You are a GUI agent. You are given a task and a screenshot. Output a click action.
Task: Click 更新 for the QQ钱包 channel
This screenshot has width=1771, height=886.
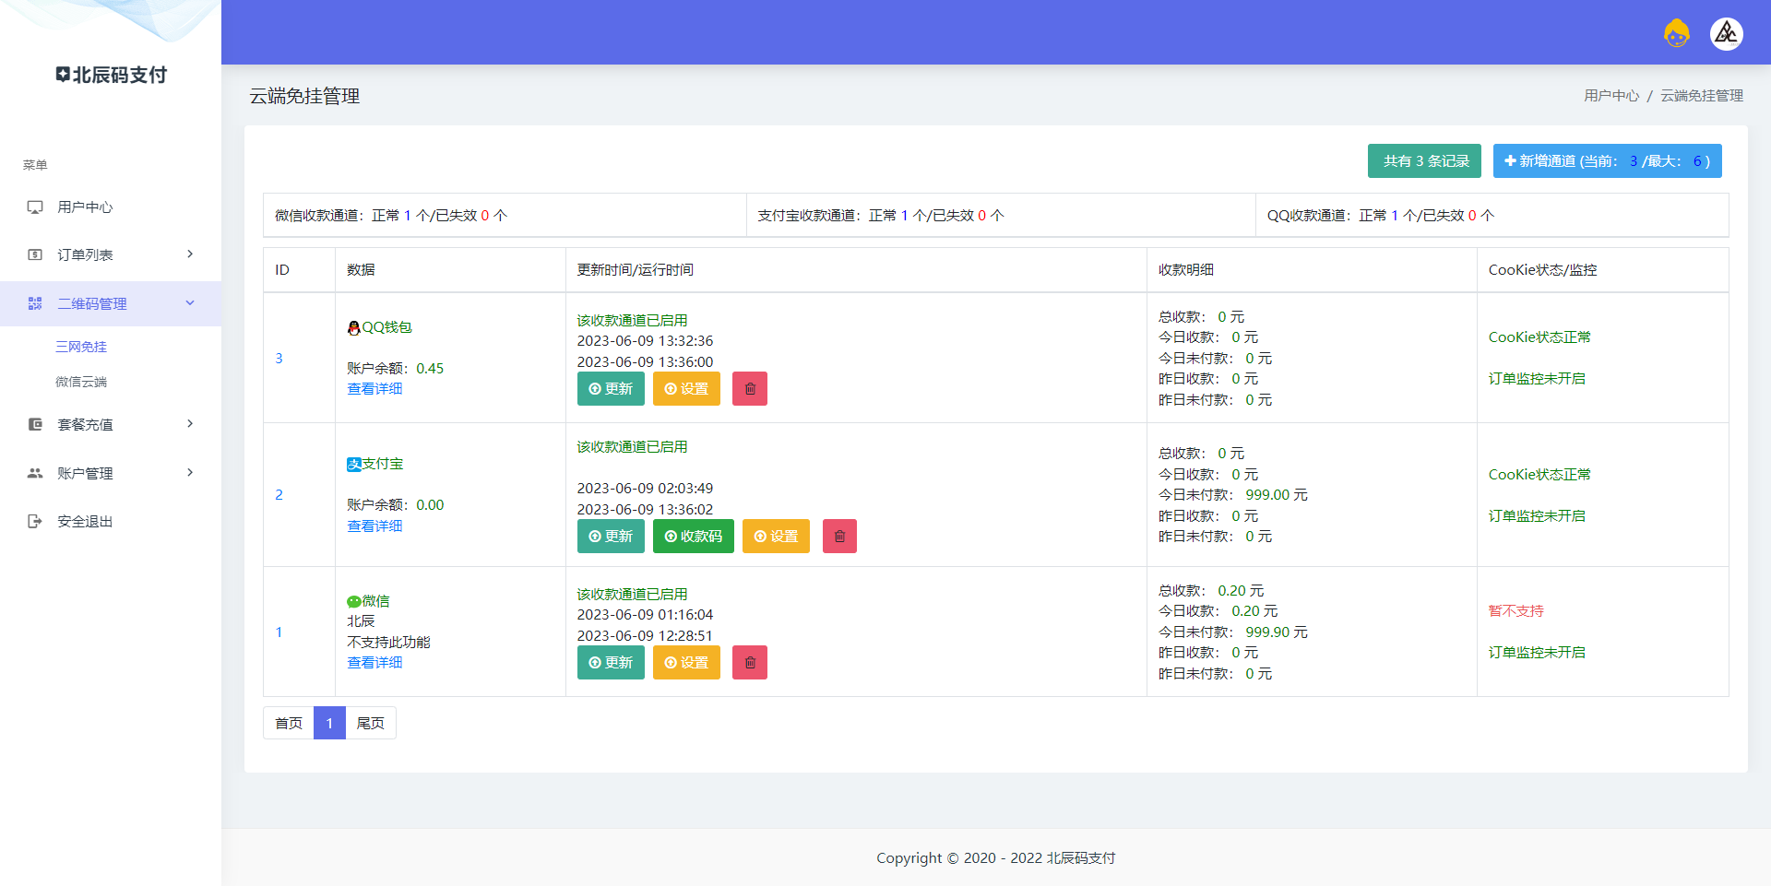tap(611, 389)
